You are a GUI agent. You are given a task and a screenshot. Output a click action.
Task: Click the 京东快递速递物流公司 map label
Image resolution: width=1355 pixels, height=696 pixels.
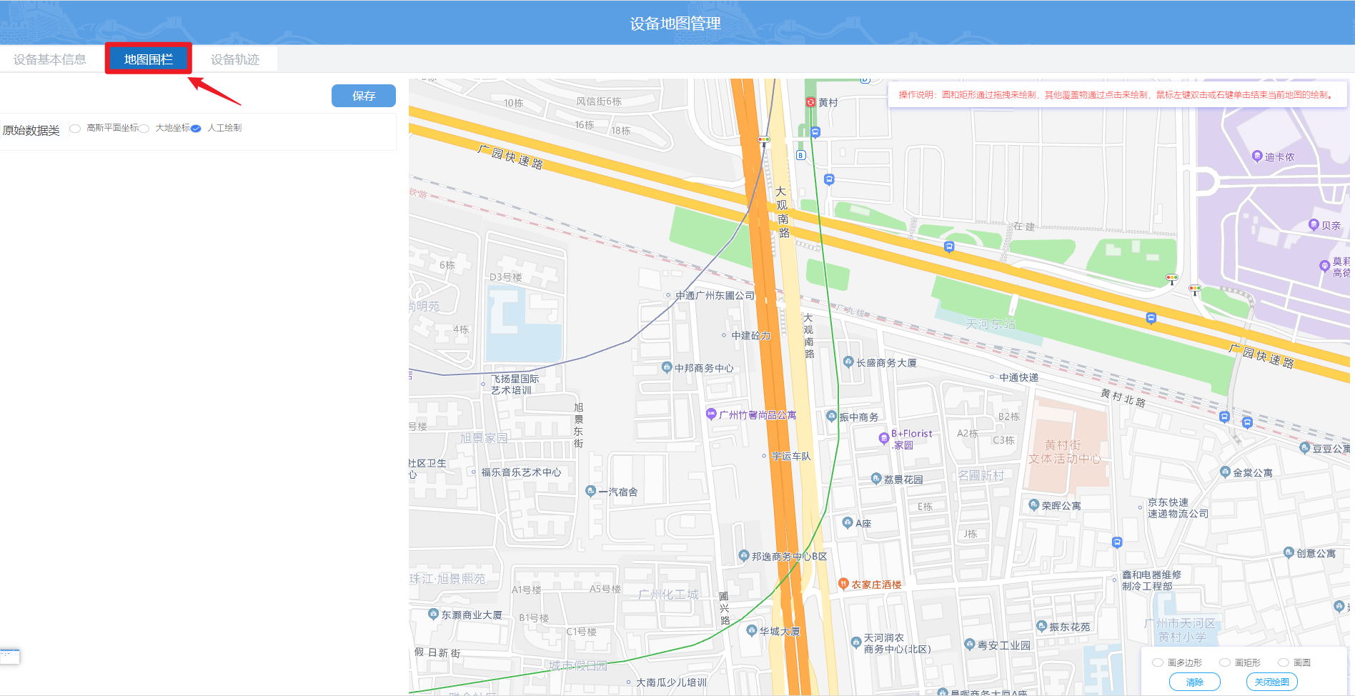1178,508
